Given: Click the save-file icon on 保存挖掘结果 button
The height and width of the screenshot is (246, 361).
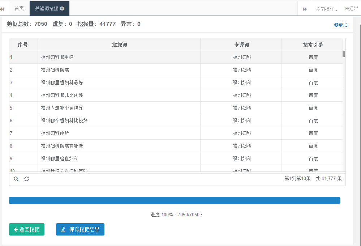Looking at the screenshot, I should tap(62, 229).
